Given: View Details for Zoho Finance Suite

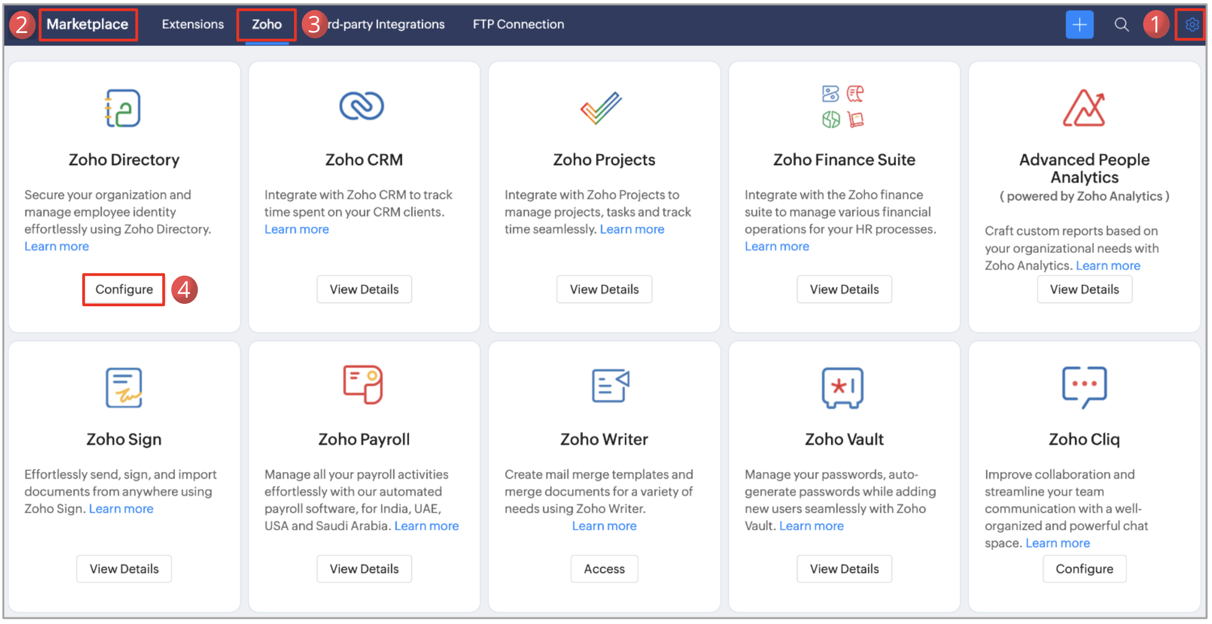Looking at the screenshot, I should (844, 289).
